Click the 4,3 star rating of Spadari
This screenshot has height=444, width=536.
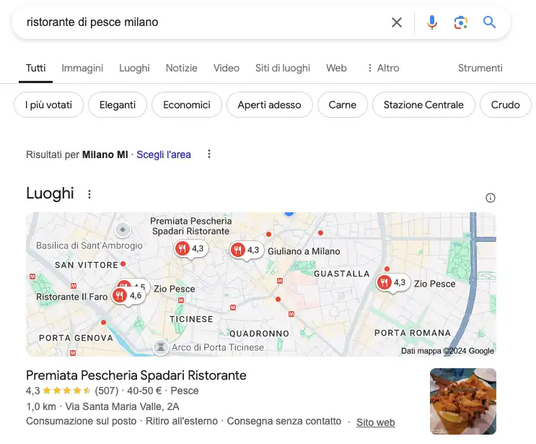point(58,391)
